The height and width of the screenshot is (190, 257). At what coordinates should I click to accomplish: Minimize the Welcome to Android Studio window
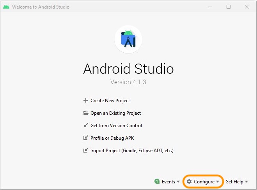point(210,7)
